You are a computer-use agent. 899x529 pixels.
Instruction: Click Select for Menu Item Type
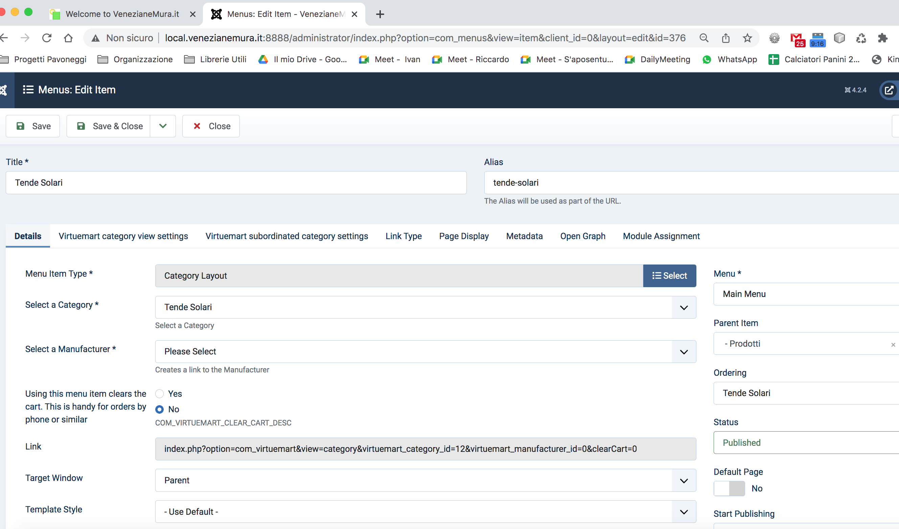click(669, 276)
